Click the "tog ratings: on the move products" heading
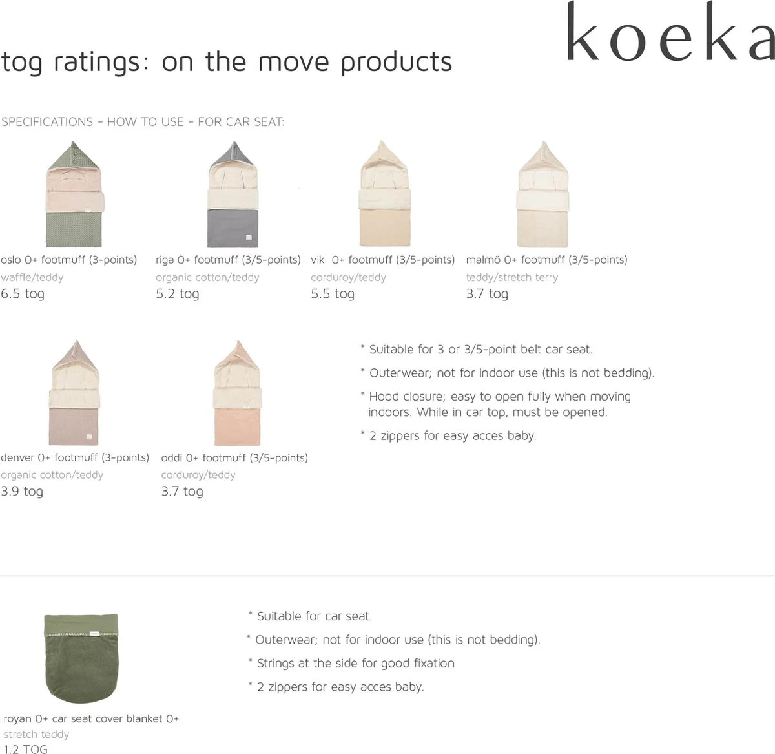The image size is (775, 754). point(227,62)
